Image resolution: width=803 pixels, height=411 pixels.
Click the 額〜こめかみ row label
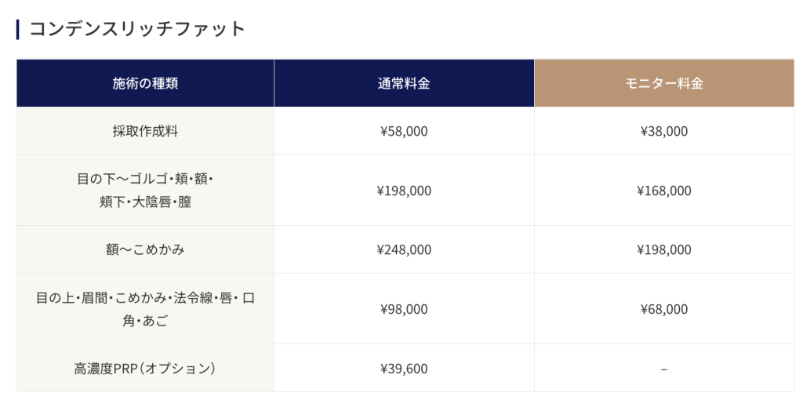click(x=145, y=249)
